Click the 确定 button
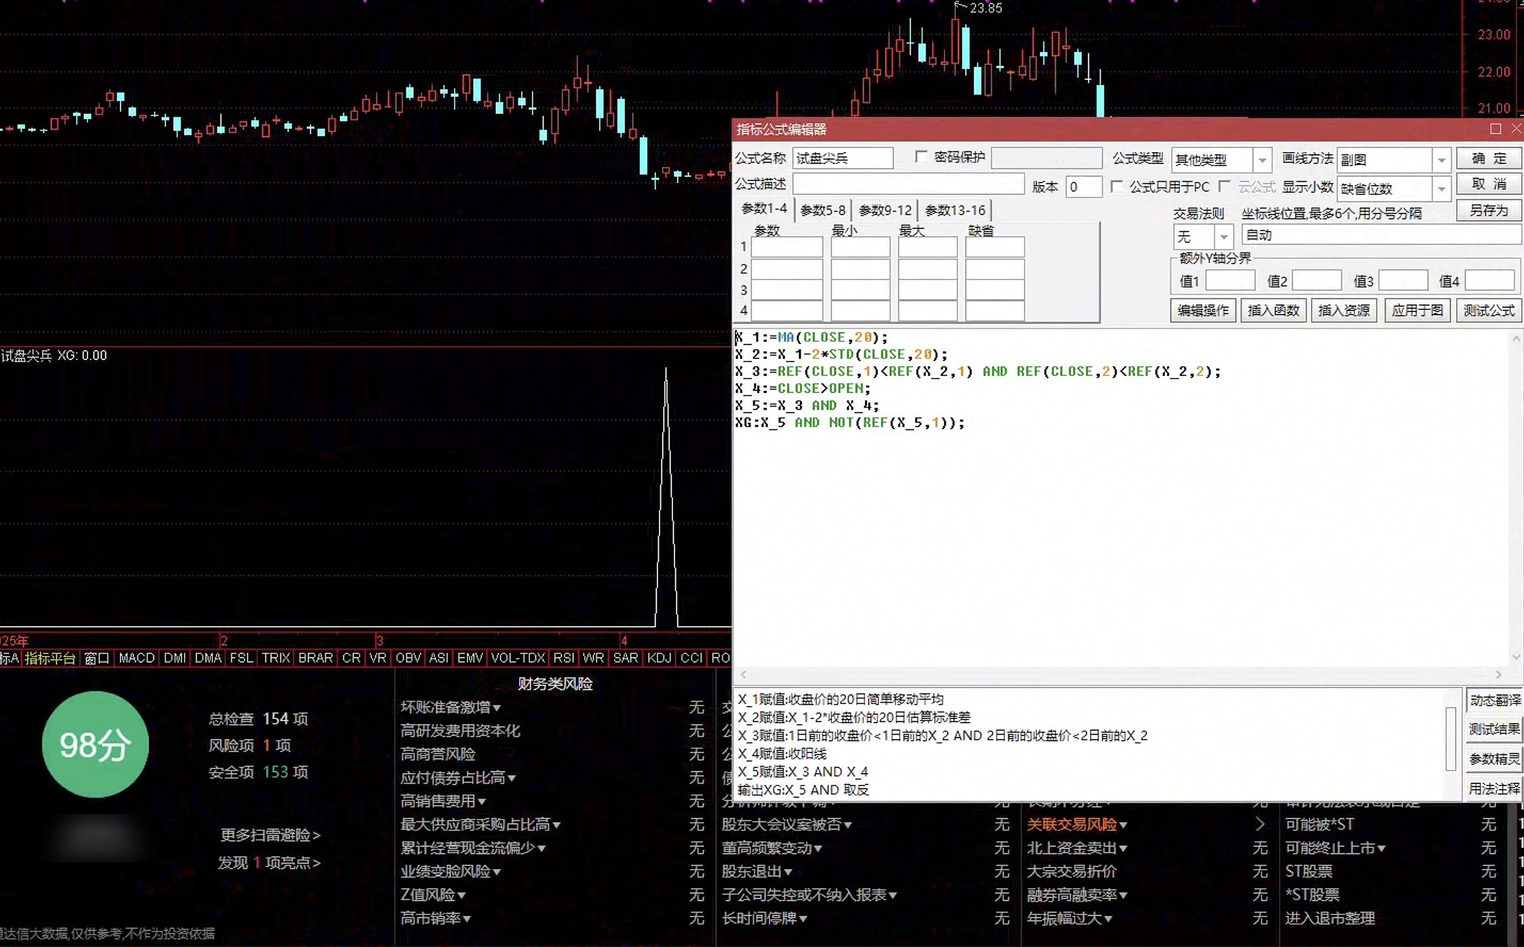 pos(1489,159)
